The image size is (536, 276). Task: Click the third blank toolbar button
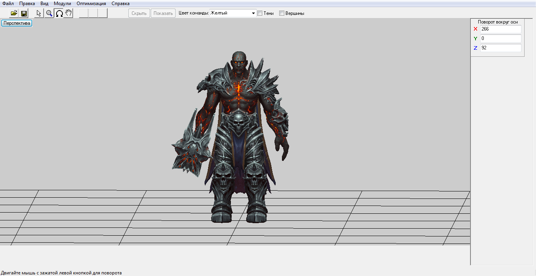(102, 13)
